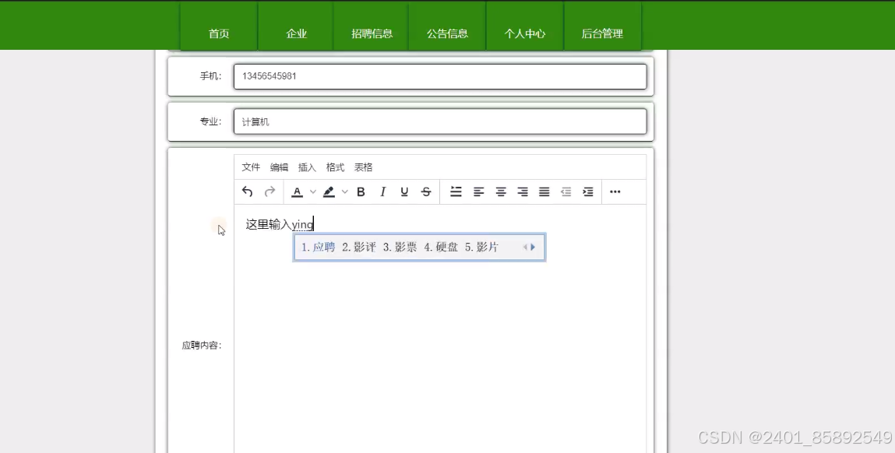The width and height of the screenshot is (895, 453).
Task: Align text right
Action: pyautogui.click(x=522, y=191)
